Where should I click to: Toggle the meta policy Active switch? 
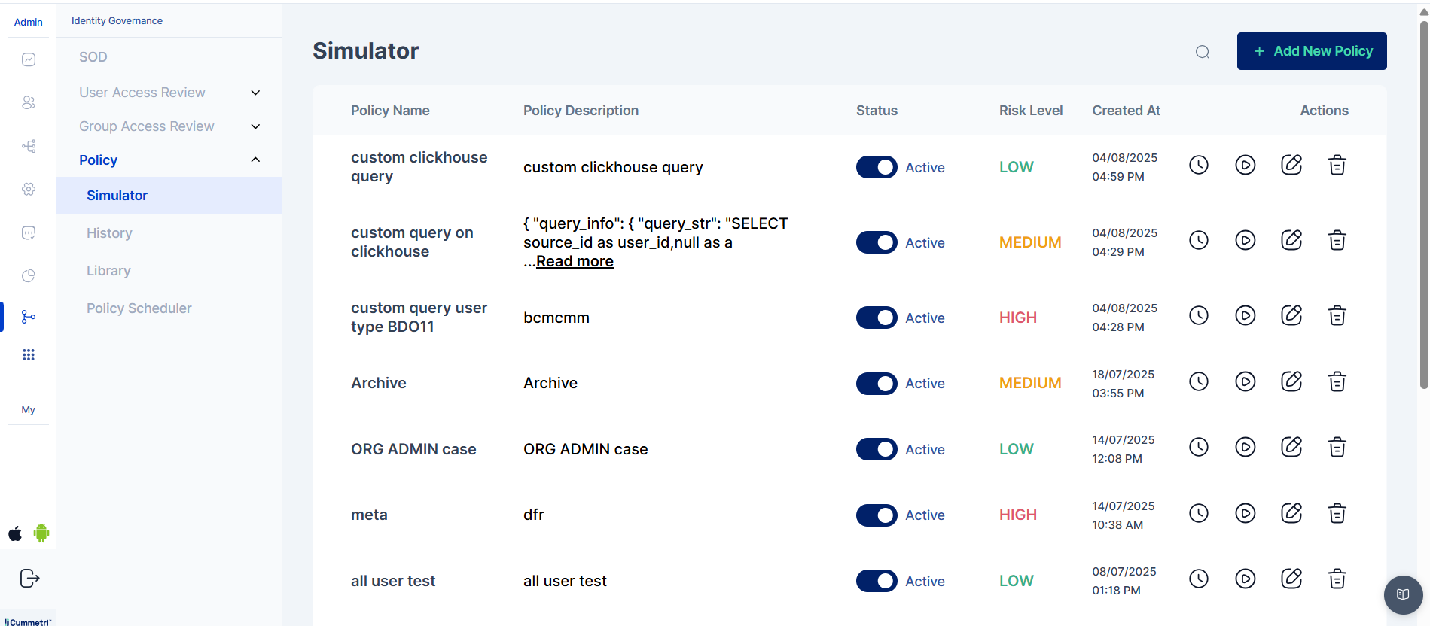pos(876,515)
